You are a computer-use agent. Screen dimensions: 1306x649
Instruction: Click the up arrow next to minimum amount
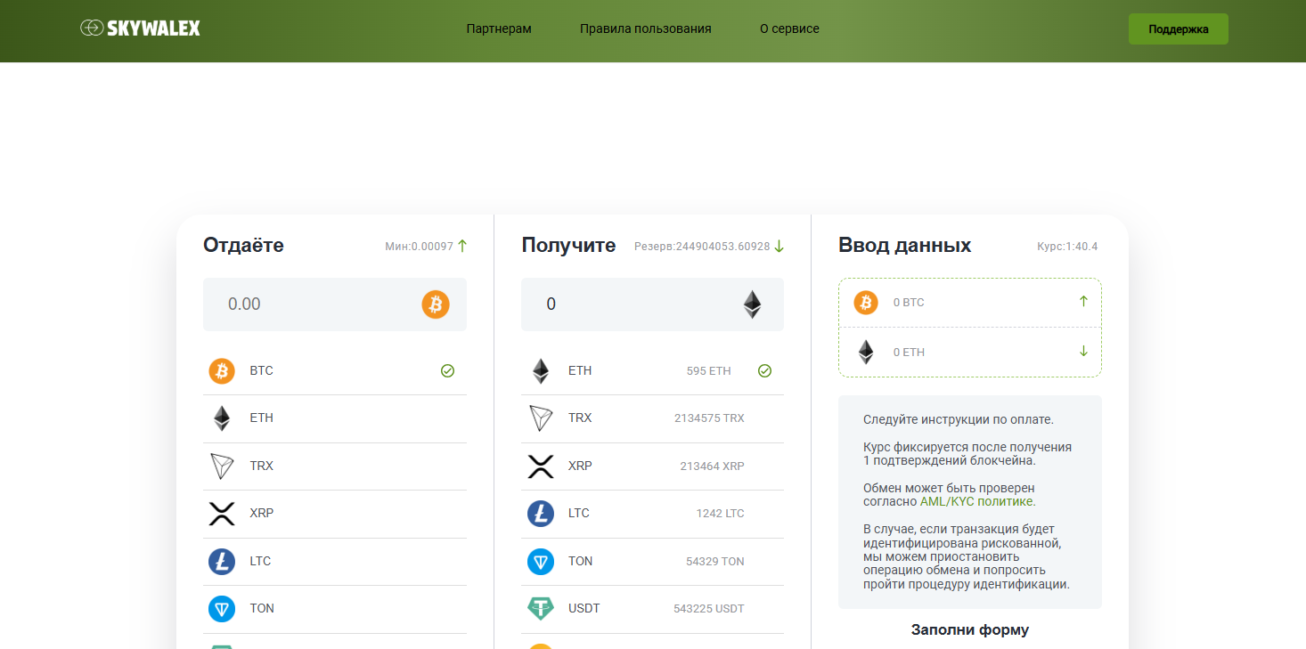(462, 247)
